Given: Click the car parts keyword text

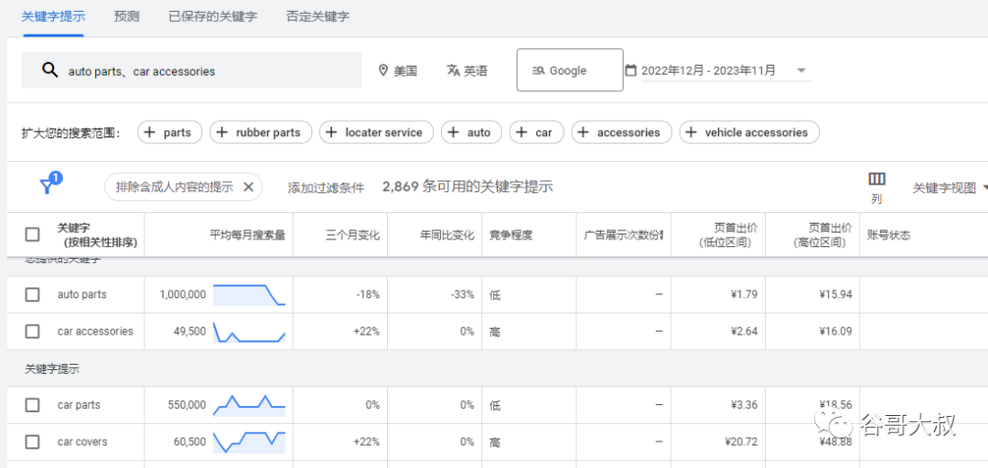Looking at the screenshot, I should point(79,405).
